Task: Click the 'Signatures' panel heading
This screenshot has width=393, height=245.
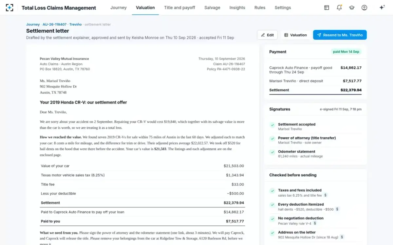Action: pos(280,109)
